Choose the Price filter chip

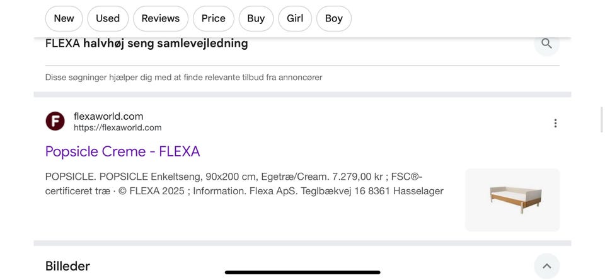[x=214, y=18]
